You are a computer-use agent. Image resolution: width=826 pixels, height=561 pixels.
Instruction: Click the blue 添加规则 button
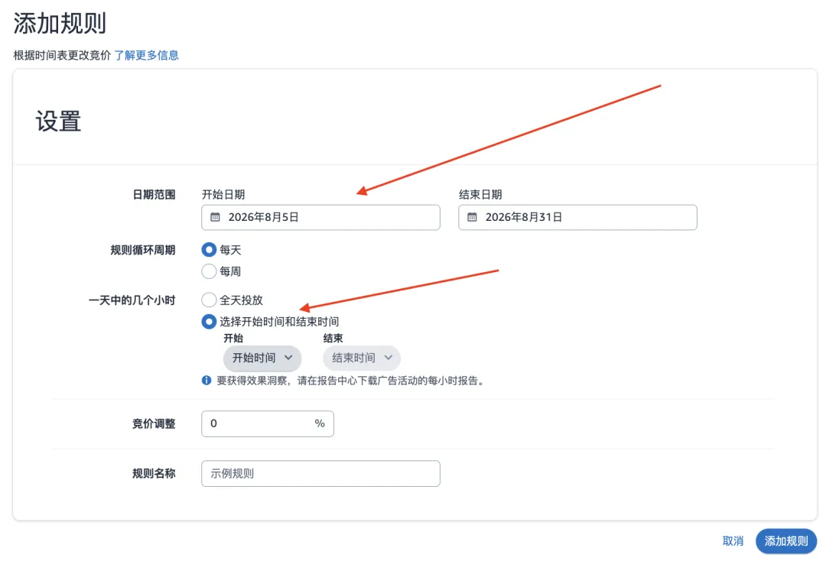786,541
